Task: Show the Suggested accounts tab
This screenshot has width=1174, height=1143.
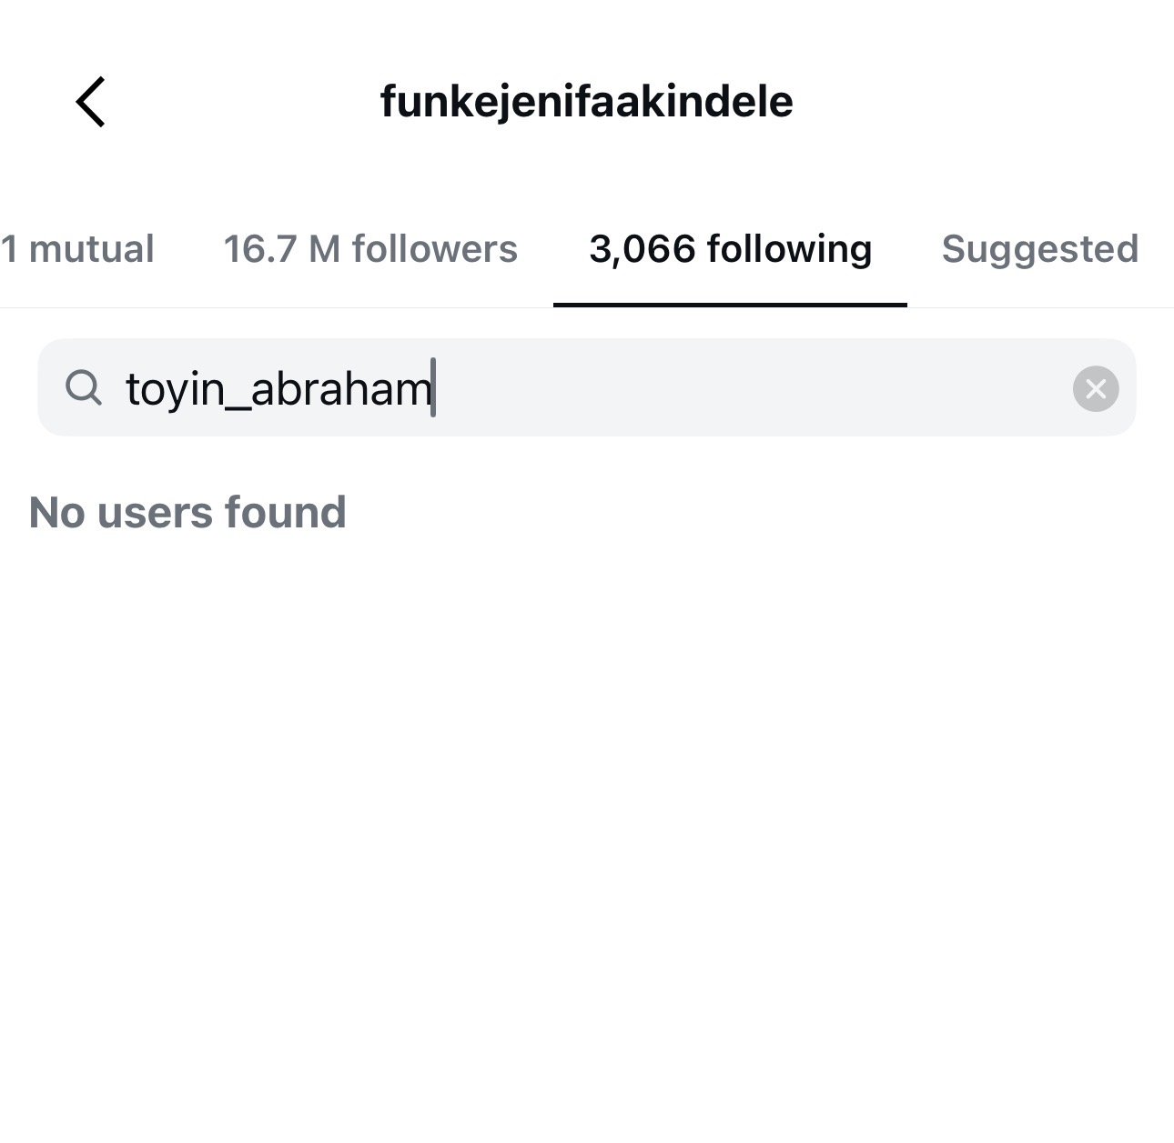Action: point(1039,249)
